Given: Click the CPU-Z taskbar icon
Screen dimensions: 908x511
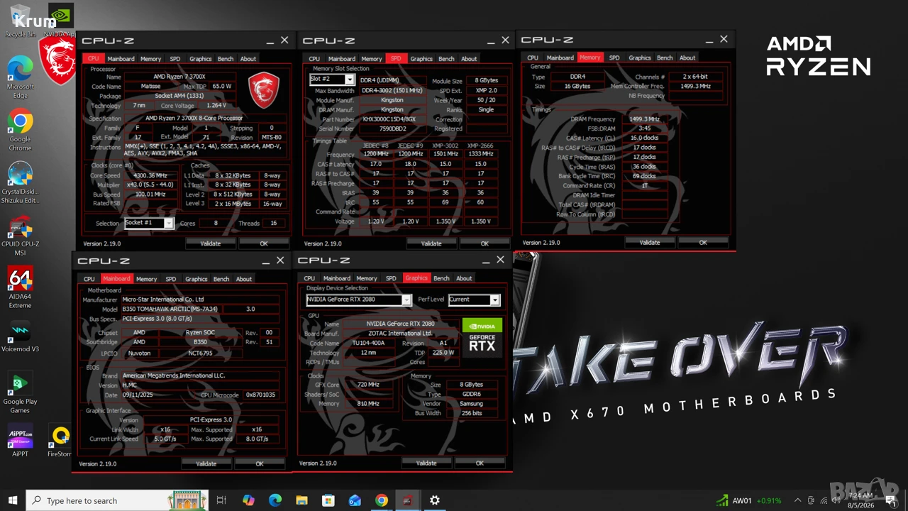Looking at the screenshot, I should click(408, 500).
